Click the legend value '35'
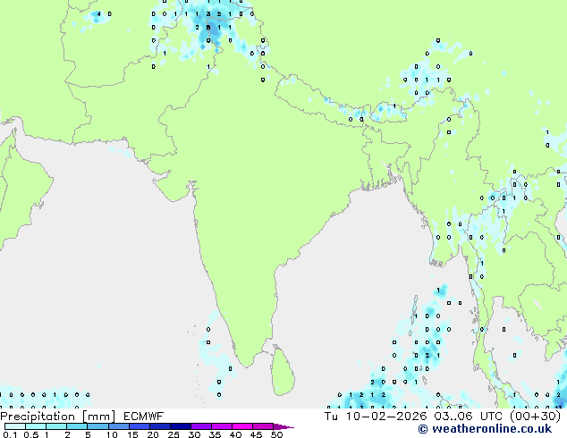This screenshot has height=438, width=567. pos(215,434)
